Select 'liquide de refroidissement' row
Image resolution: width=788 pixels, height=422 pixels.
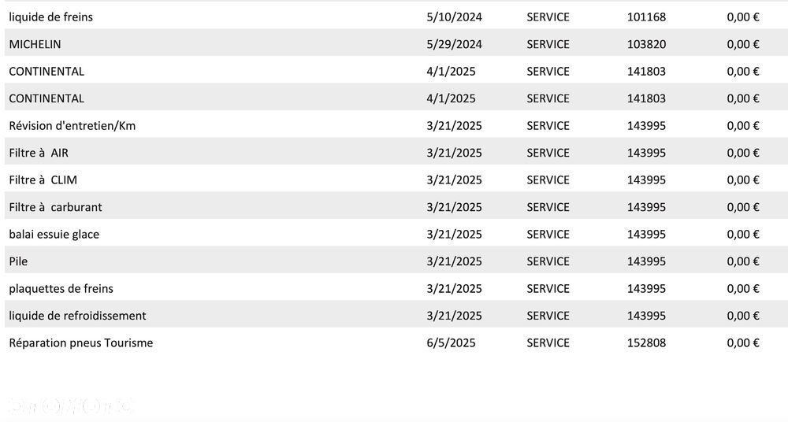pos(77,316)
